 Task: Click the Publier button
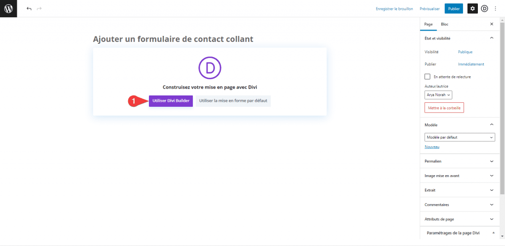[x=454, y=9]
